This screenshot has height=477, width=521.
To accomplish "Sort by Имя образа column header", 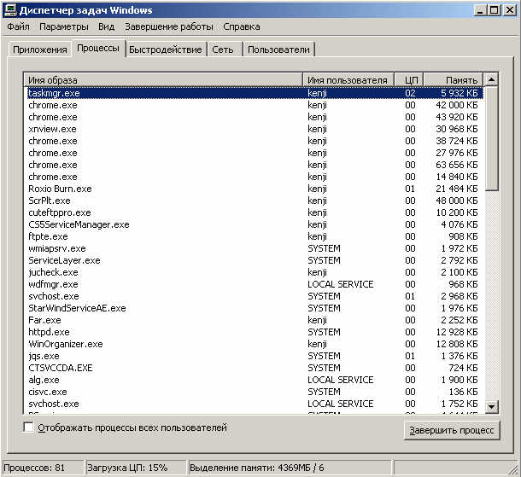I will click(x=163, y=80).
